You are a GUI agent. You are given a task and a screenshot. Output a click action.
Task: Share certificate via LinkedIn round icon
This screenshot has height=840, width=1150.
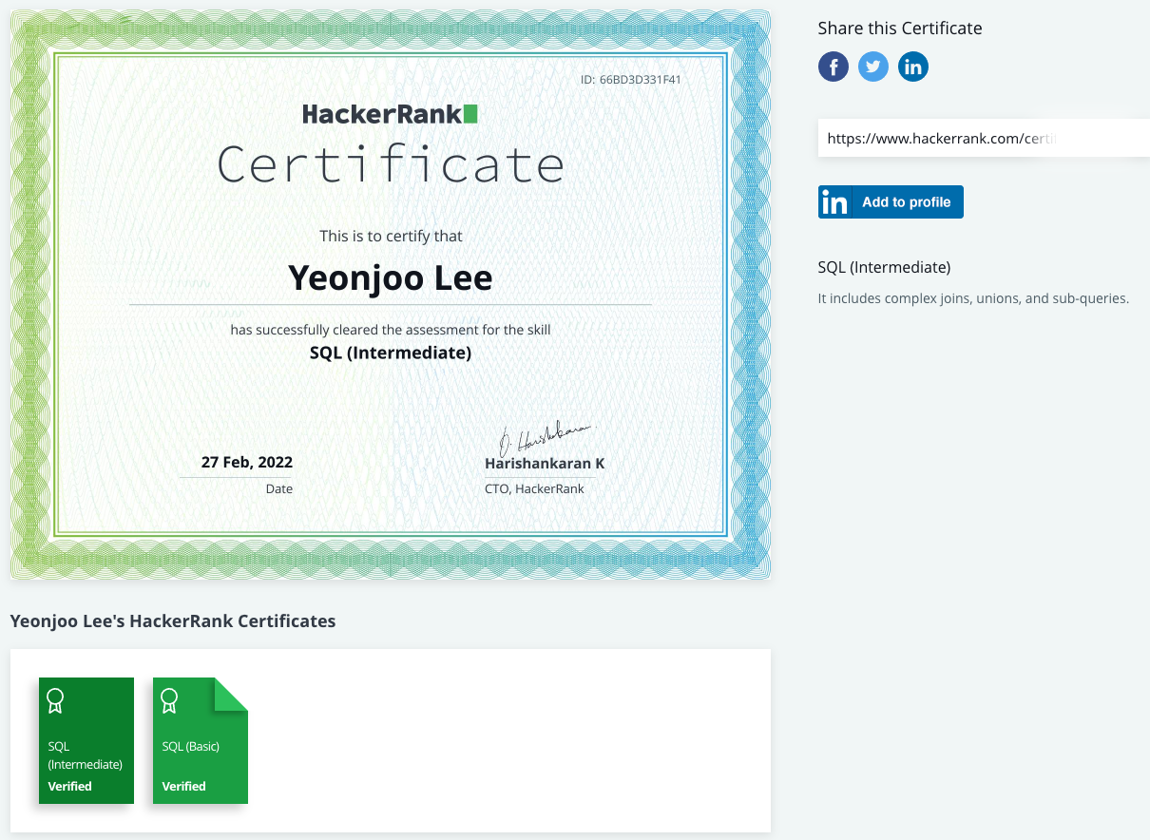[x=913, y=67]
